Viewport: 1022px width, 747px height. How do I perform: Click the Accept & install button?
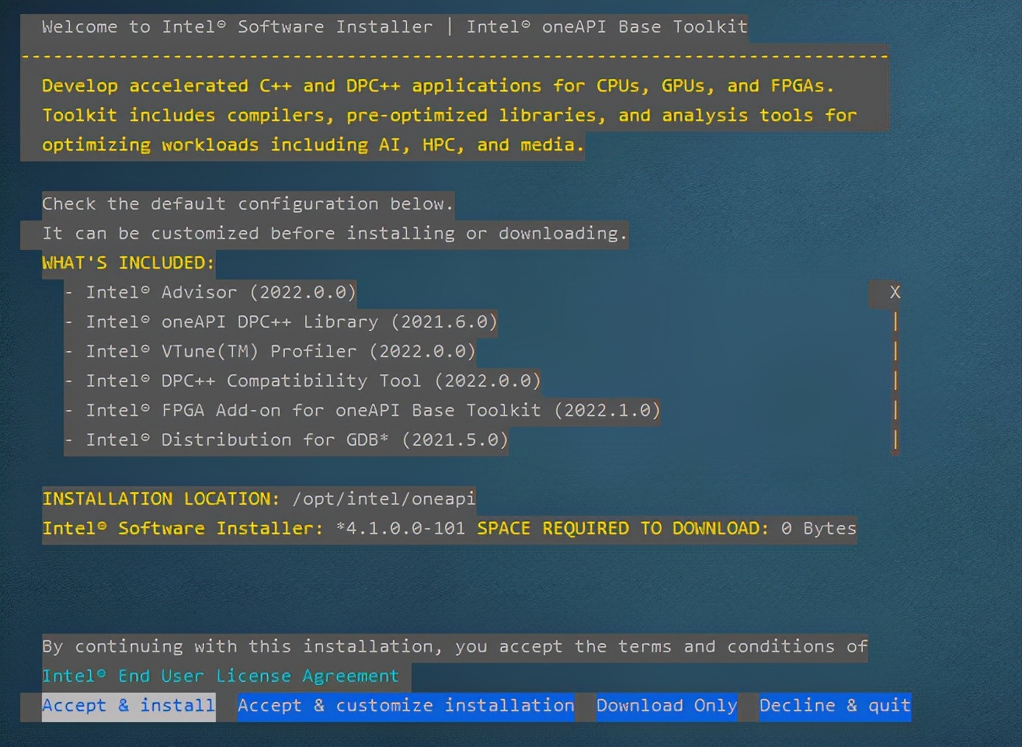click(x=128, y=706)
